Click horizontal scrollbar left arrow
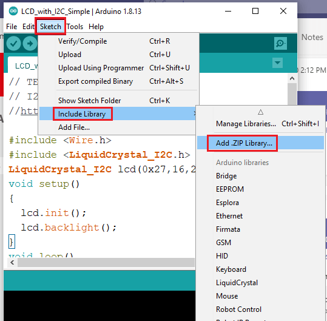Viewport: 327px width, 321px height. click(x=12, y=262)
